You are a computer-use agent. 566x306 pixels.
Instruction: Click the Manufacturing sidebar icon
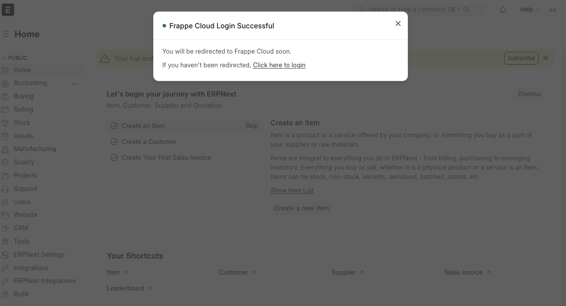(5, 149)
